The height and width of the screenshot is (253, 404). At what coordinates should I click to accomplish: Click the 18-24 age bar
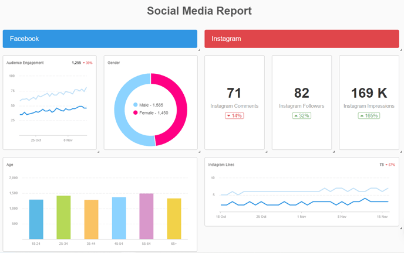pos(36,220)
